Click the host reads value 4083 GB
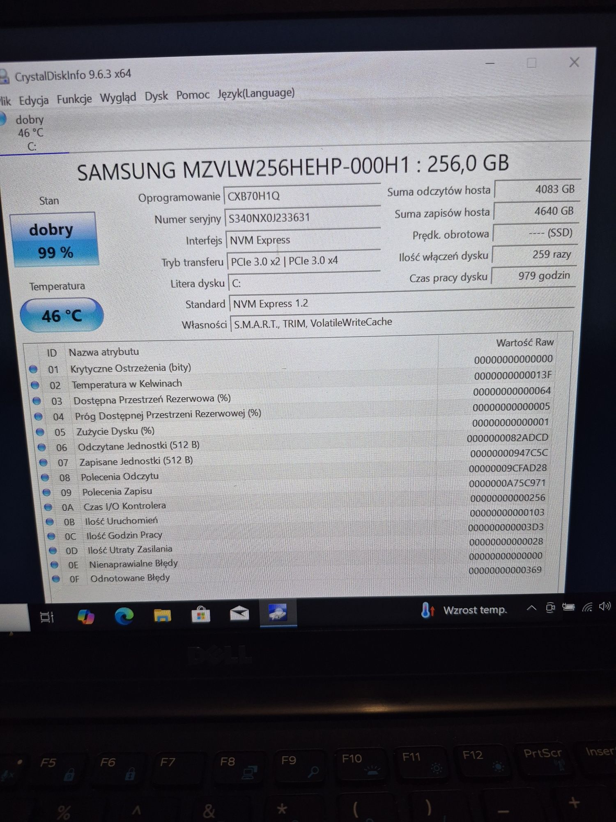This screenshot has width=616, height=822. tap(538, 189)
